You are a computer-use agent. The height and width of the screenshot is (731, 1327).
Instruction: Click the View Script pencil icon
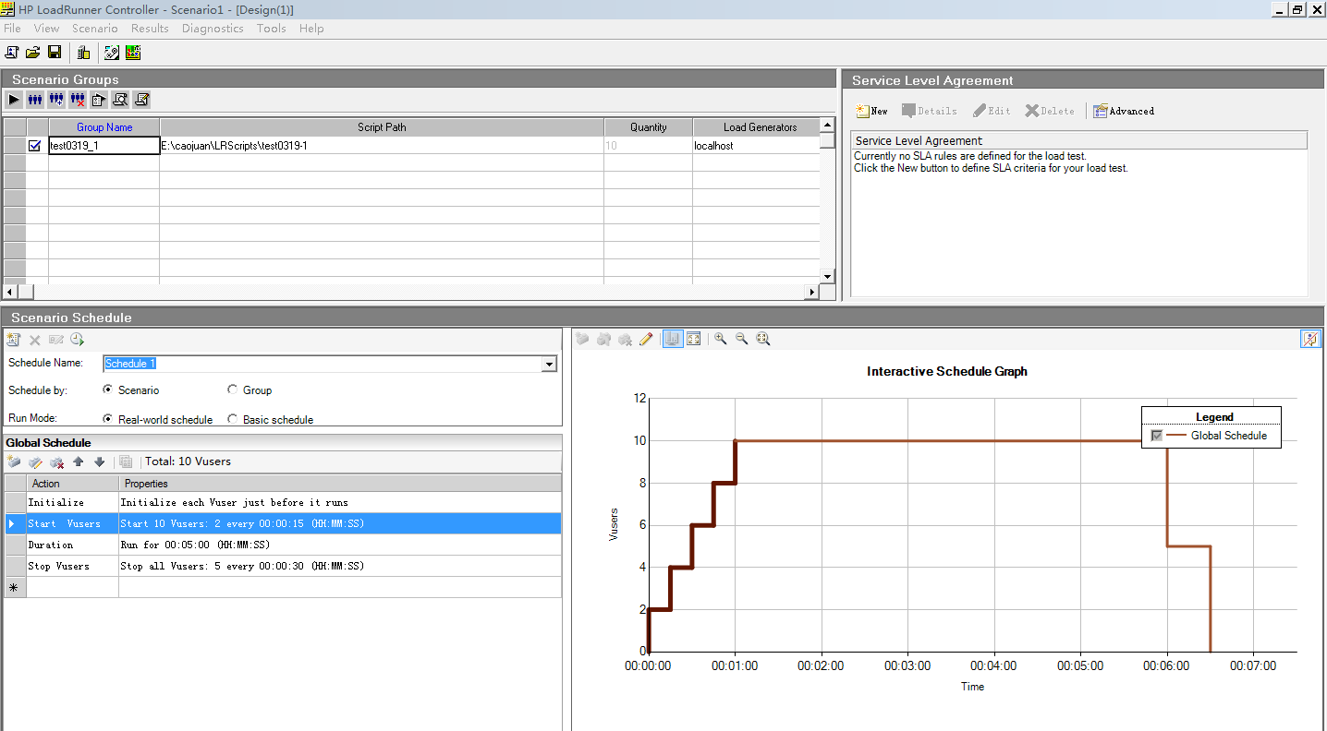pyautogui.click(x=141, y=100)
